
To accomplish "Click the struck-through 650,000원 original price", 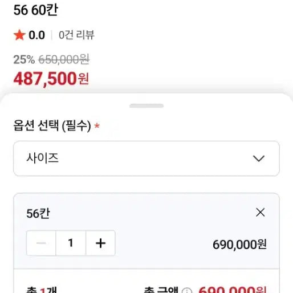I will click(64, 59).
